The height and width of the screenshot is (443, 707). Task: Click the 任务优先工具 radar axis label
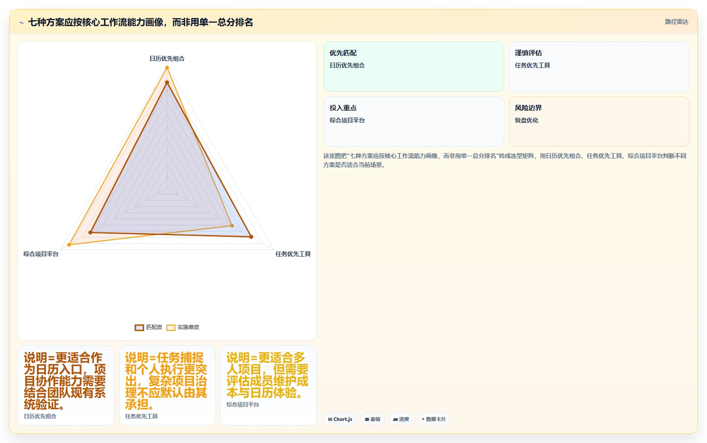point(293,254)
